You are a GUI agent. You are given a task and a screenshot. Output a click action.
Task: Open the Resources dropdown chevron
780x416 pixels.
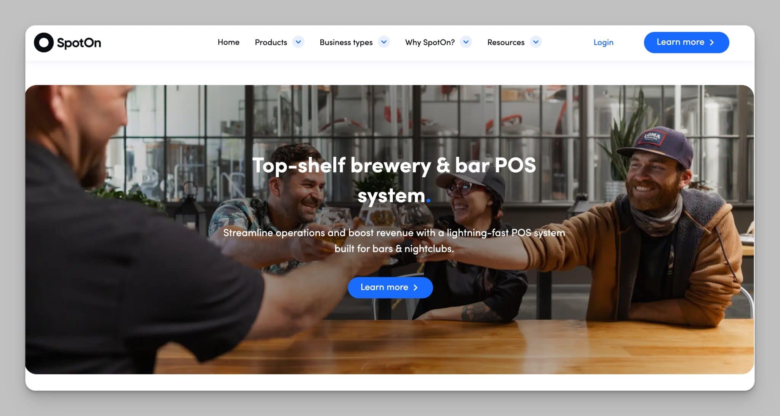[x=536, y=42]
